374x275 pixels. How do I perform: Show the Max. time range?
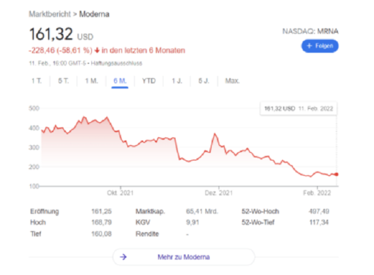coord(232,81)
